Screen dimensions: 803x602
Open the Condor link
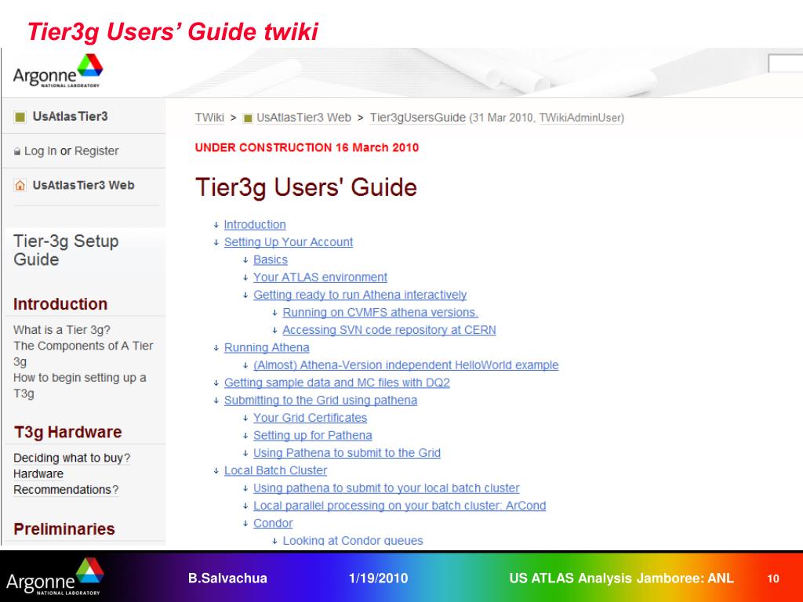tap(273, 523)
